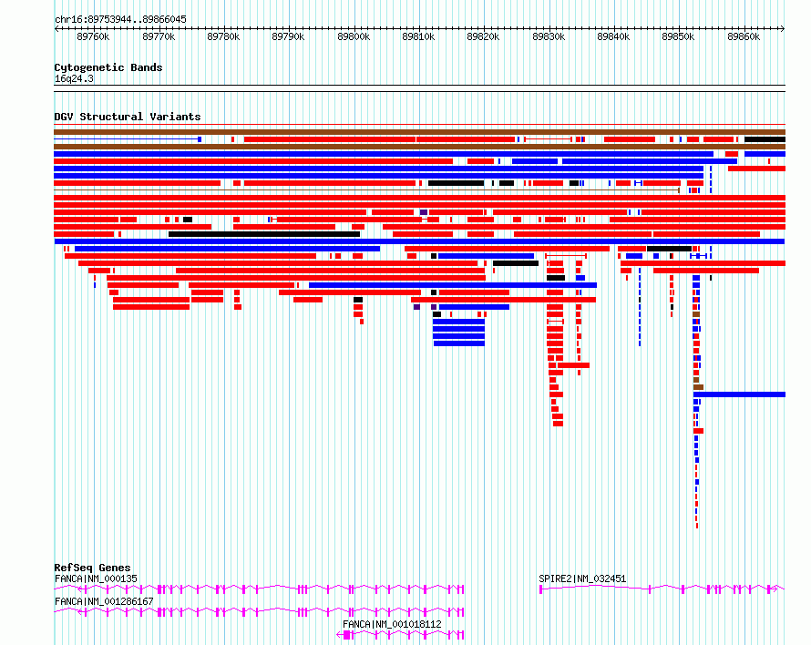811x645 pixels.
Task: Click the 89860k ruler tick label
Action: point(744,36)
